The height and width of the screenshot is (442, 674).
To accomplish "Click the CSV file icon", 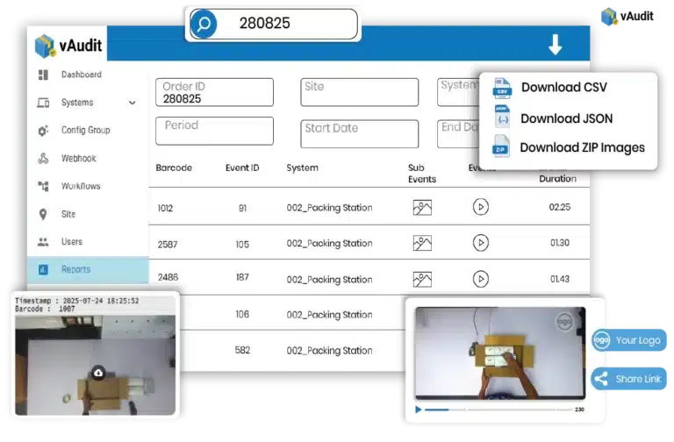I will 502,88.
